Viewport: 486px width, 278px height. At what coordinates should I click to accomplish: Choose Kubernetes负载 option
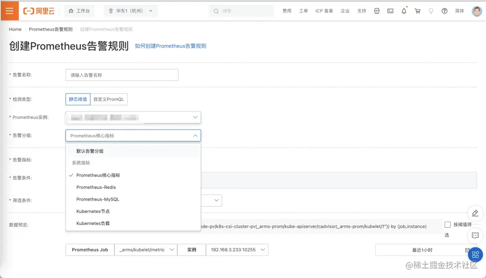coord(133,224)
